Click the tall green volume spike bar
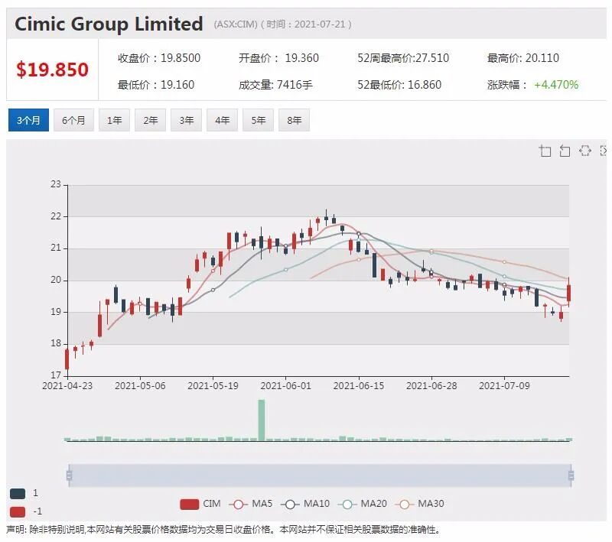This screenshot has height=542, width=612. [x=262, y=420]
